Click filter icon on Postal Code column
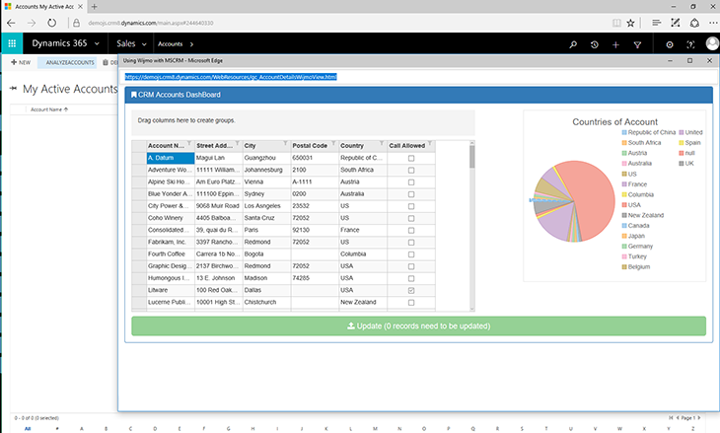 [x=333, y=143]
